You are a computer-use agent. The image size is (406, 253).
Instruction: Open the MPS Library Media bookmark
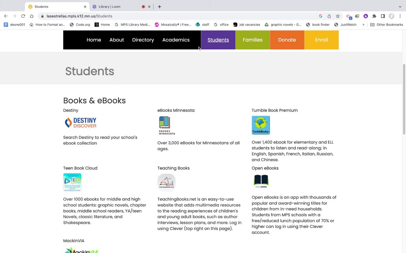point(133,25)
